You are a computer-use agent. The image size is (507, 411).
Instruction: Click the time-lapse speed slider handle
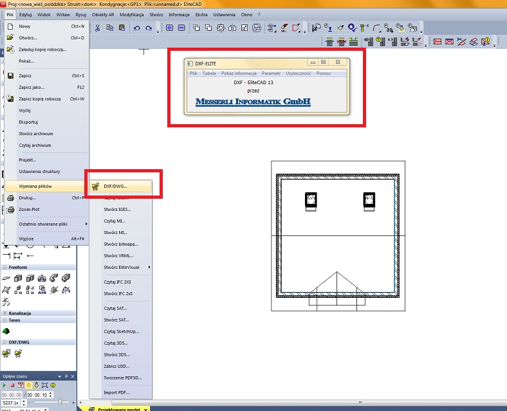[60, 402]
